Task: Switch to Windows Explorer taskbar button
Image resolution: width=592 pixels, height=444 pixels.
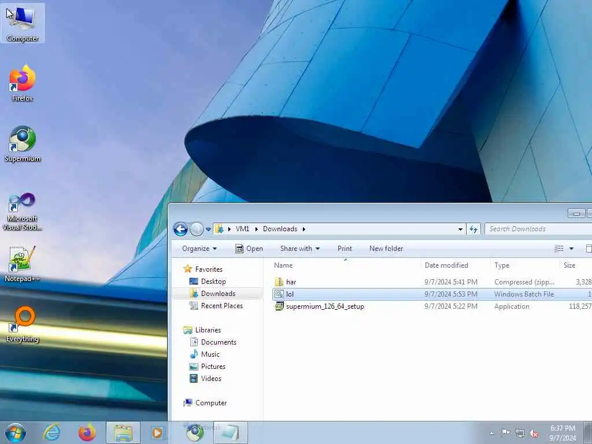Action: pyautogui.click(x=123, y=432)
